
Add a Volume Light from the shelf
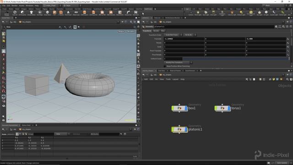pyautogui.click(x=232, y=13)
